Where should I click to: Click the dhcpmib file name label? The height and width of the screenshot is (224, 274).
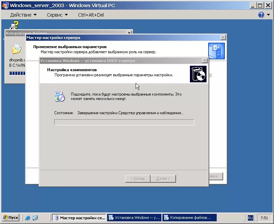point(17,60)
